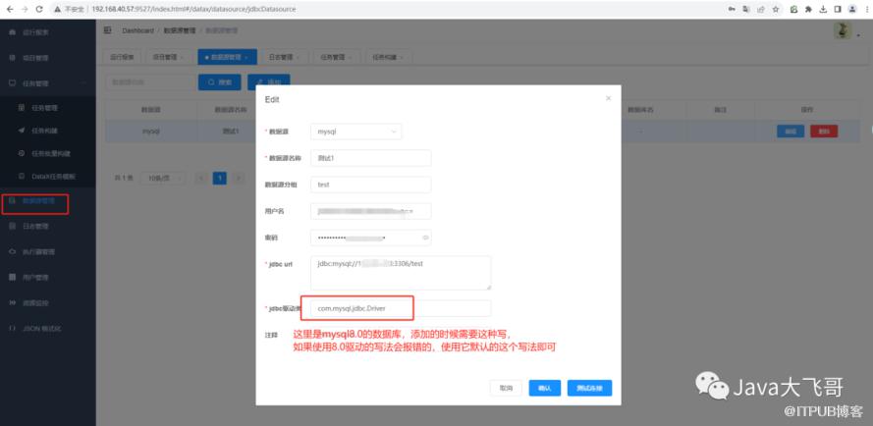Switch to the 日志管理 tab

tap(285, 57)
